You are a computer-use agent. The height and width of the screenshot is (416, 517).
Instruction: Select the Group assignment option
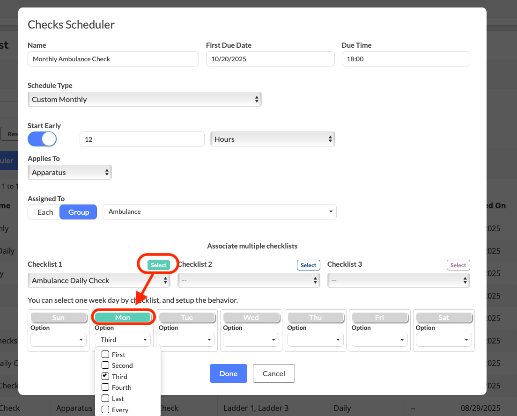(x=78, y=212)
